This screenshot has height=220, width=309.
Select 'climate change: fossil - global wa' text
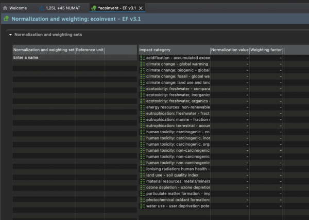[x=178, y=76]
